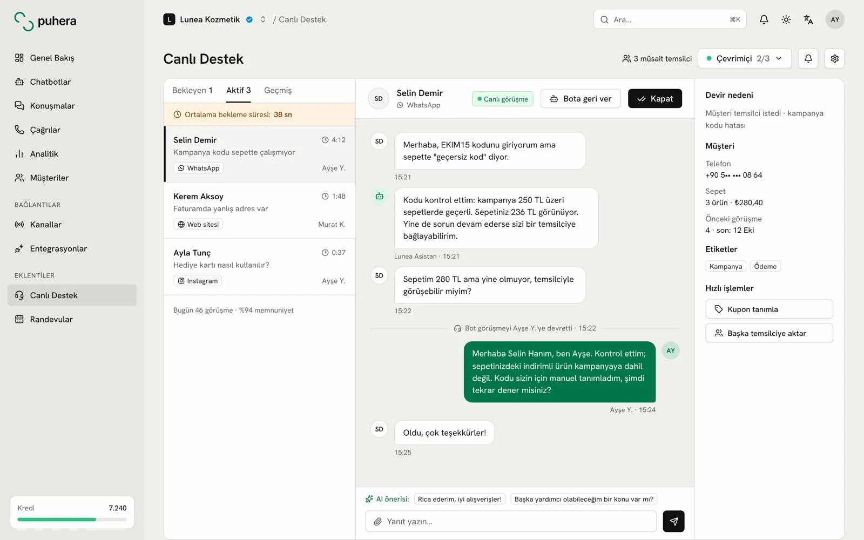
Task: Click the 3 müsait temsilci indicator
Action: pos(657,58)
